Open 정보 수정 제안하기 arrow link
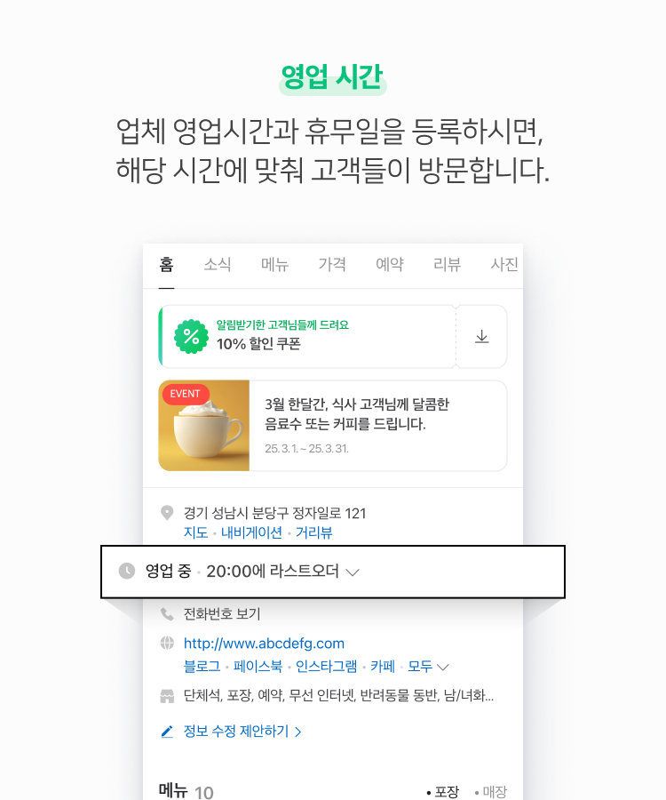This screenshot has height=800, width=666. click(242, 732)
